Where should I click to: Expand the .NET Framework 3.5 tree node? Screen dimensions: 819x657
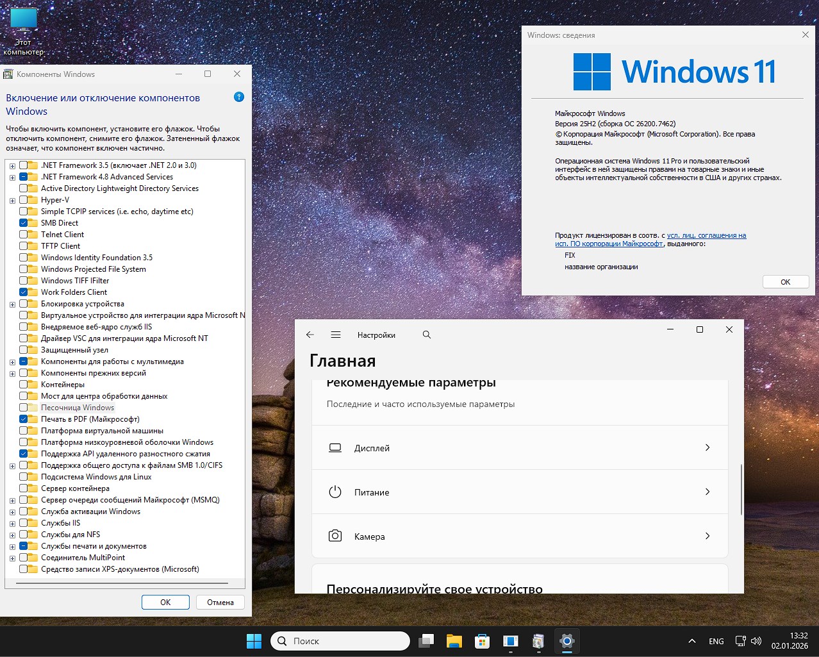point(12,165)
